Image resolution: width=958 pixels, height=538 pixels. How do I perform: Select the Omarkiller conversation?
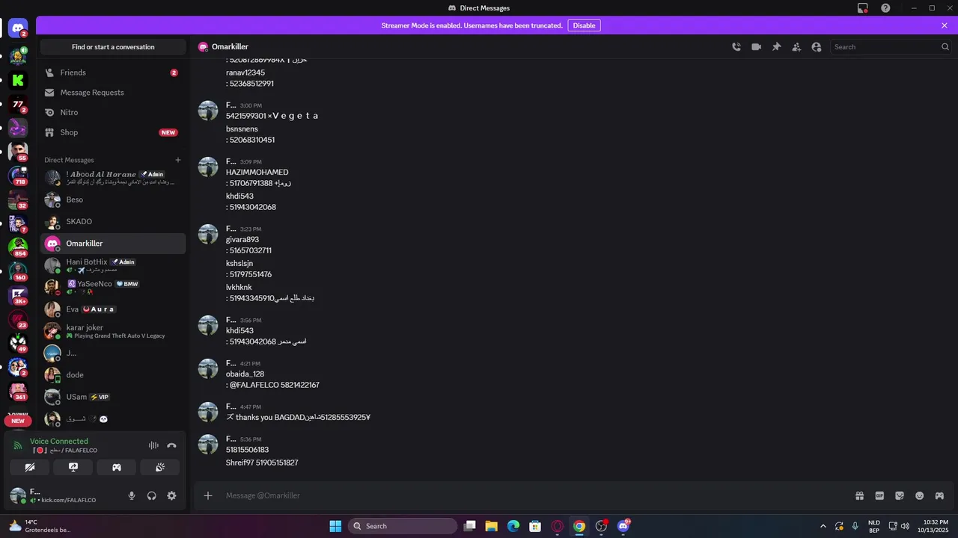(x=113, y=244)
